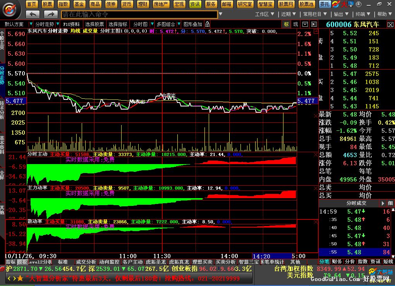Click the circled A icon in title bar
Image resolution: width=395 pixels, height=286 pixels.
[x=359, y=4]
